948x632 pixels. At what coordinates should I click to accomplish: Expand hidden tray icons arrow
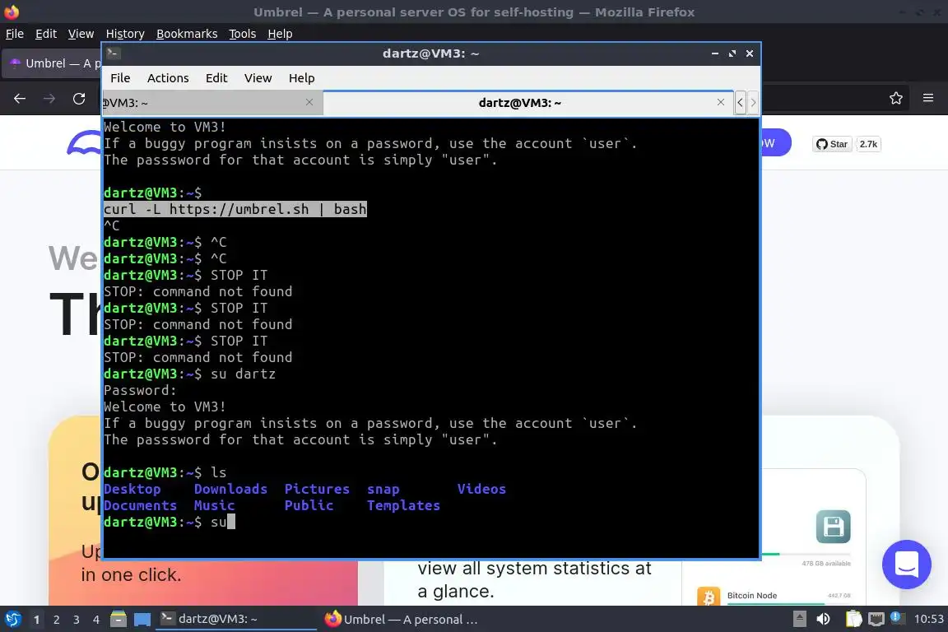(799, 620)
